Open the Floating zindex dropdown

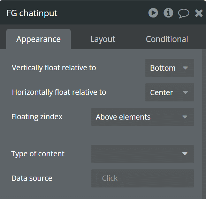click(143, 117)
